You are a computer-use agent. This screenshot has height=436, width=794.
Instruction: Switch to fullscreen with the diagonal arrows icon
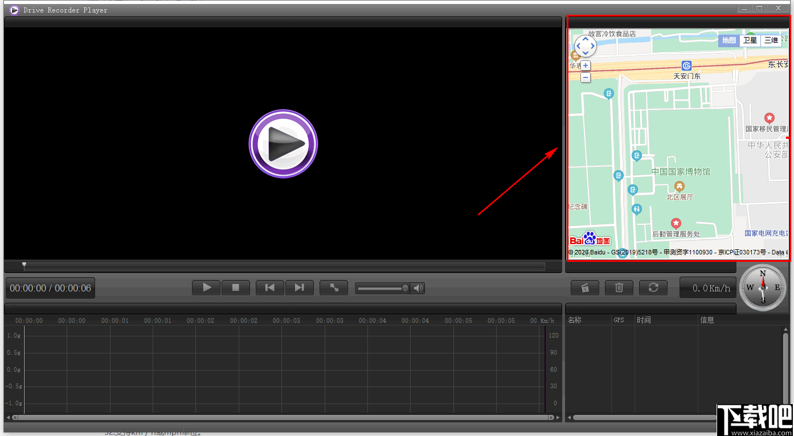tap(333, 287)
